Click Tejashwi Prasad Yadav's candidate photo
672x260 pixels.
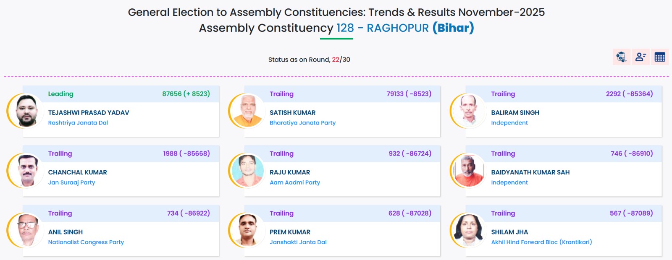click(26, 111)
